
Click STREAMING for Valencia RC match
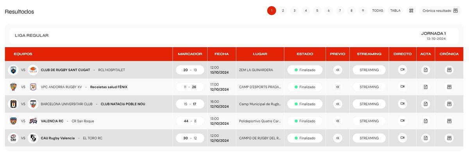coord(369,121)
